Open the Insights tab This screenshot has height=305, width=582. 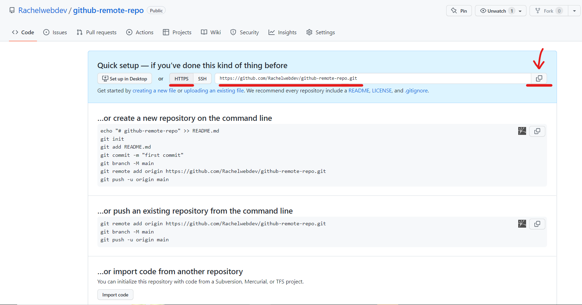tap(283, 33)
